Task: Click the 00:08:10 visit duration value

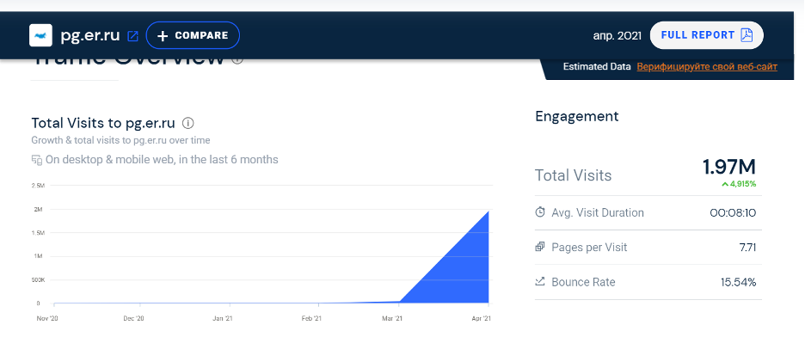Action: 733,212
